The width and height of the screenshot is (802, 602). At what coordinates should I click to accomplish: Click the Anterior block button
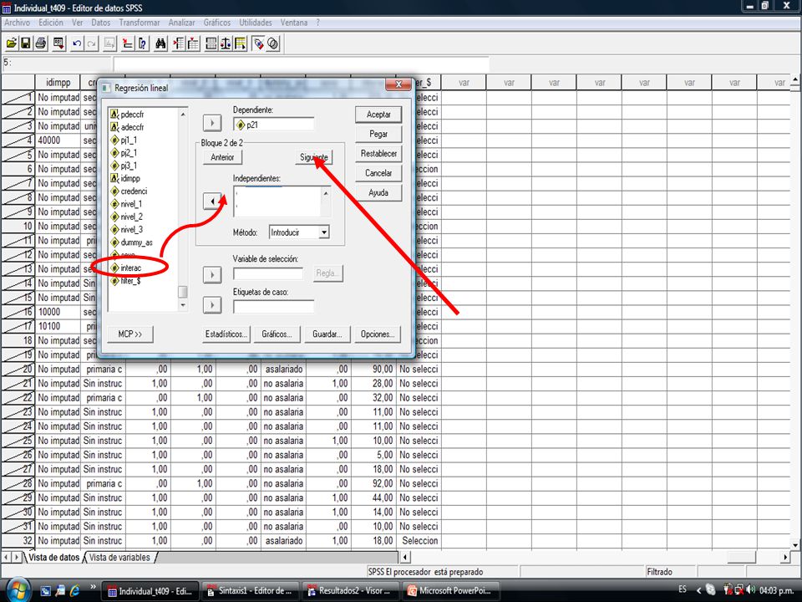coord(222,157)
